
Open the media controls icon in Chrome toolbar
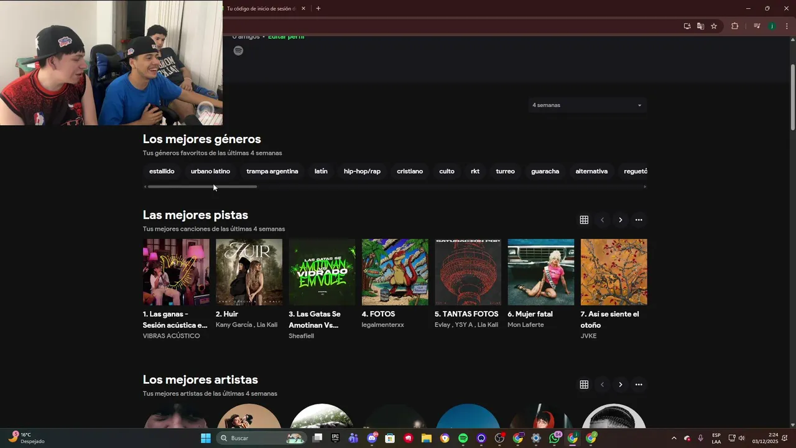pyautogui.click(x=757, y=26)
